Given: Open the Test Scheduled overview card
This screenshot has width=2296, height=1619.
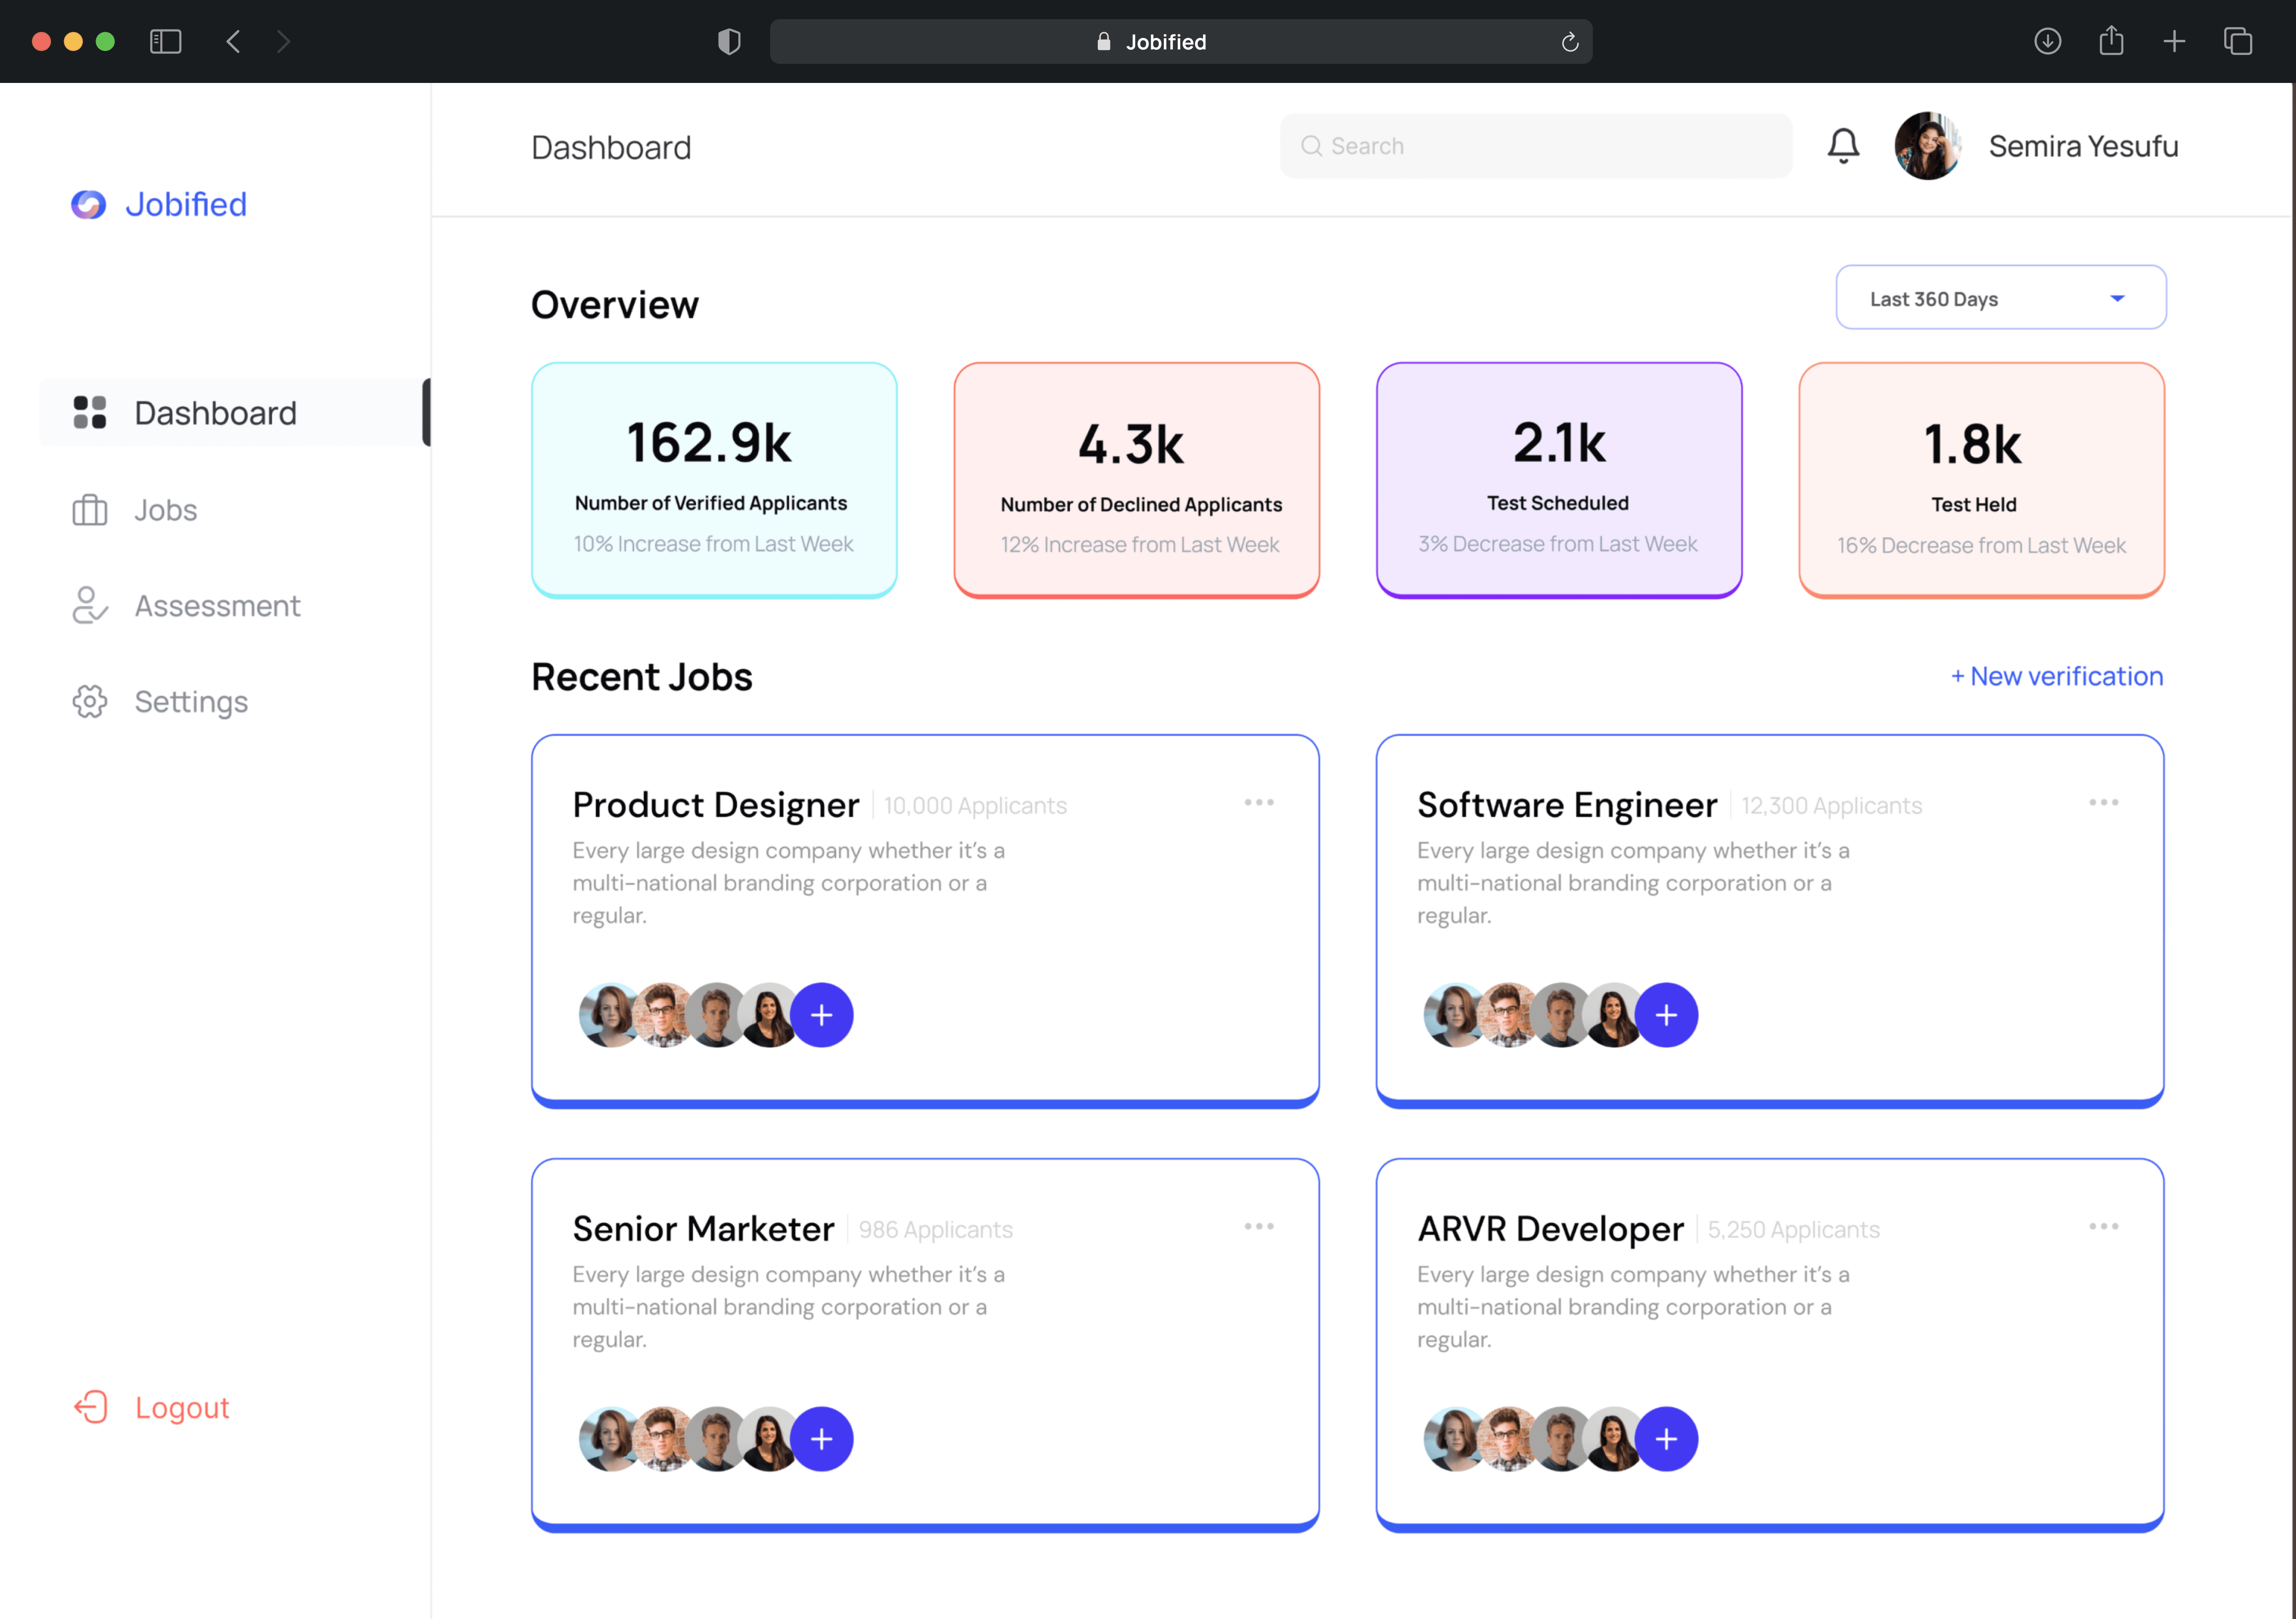Looking at the screenshot, I should [x=1559, y=480].
